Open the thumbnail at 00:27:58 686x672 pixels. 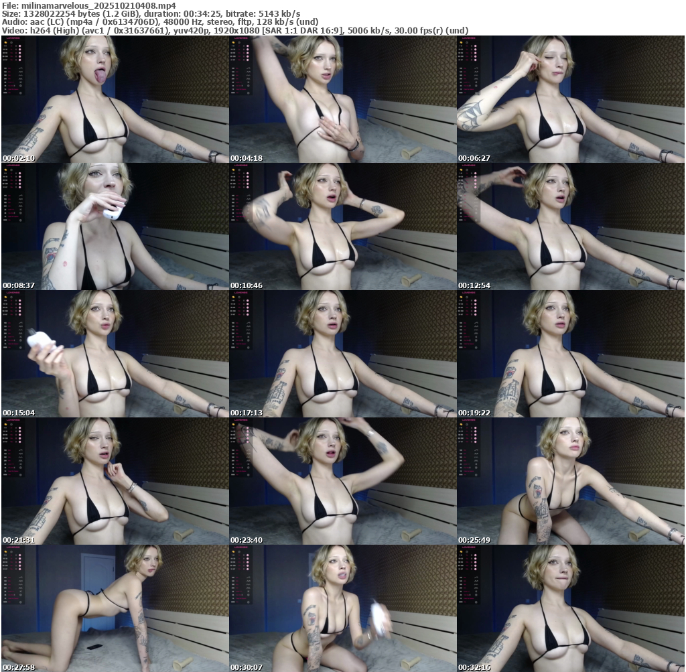click(x=115, y=608)
